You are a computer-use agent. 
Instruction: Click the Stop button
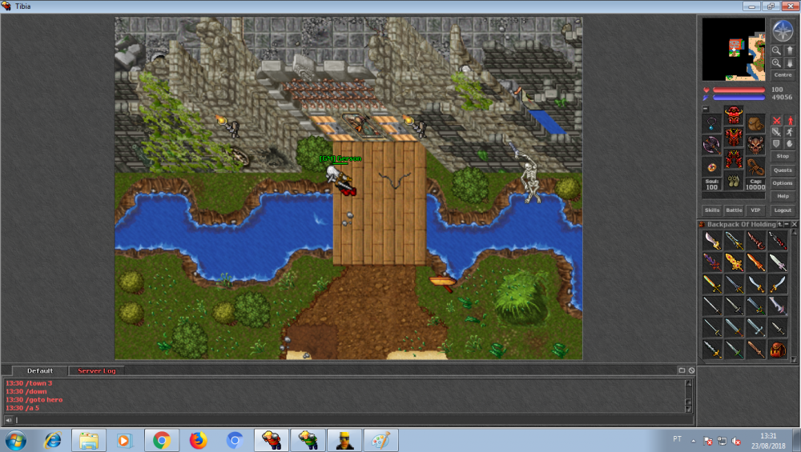[x=783, y=156]
